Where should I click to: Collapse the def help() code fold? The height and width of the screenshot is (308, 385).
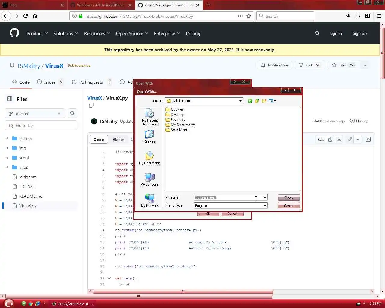coord(109,278)
